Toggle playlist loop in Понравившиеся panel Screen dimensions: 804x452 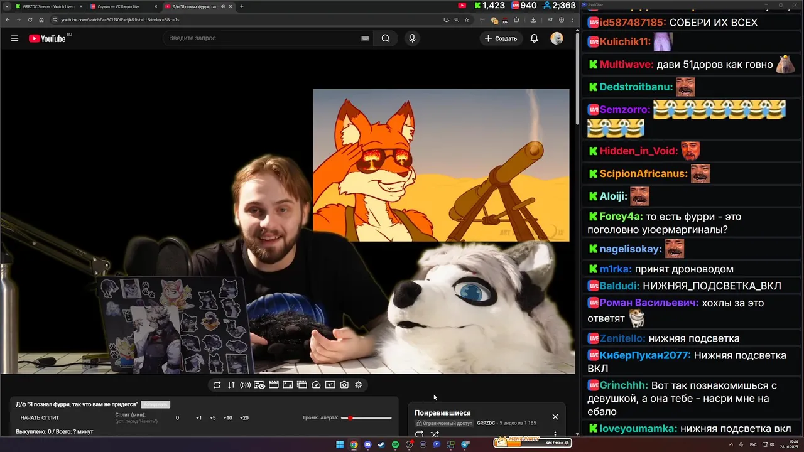(419, 434)
